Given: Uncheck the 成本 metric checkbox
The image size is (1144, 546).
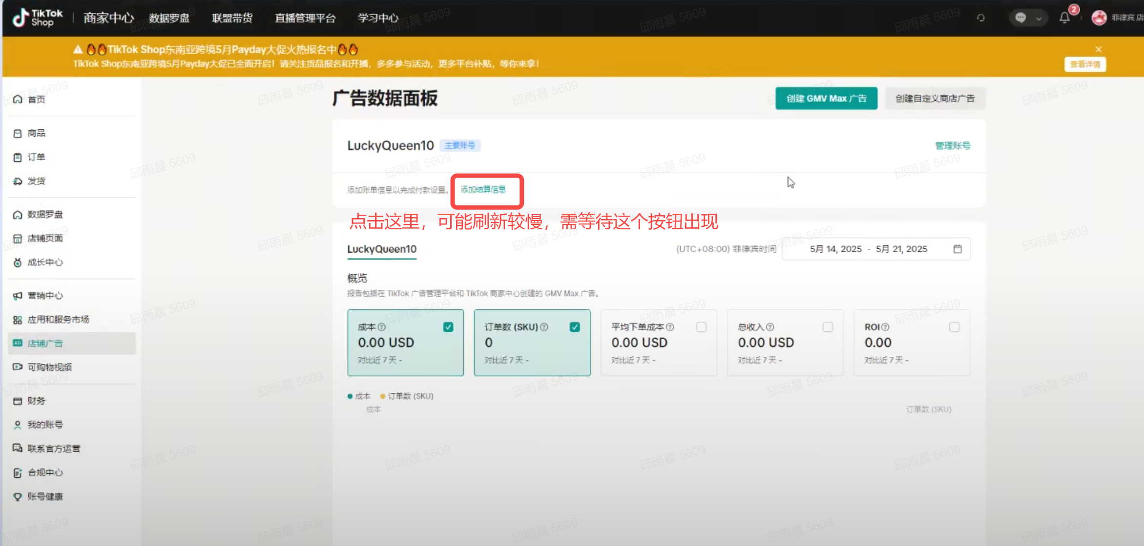Looking at the screenshot, I should (x=448, y=327).
